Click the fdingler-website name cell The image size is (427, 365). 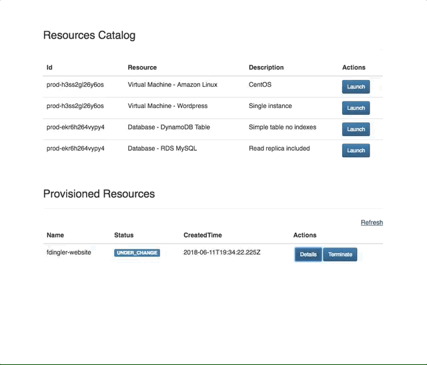point(69,252)
